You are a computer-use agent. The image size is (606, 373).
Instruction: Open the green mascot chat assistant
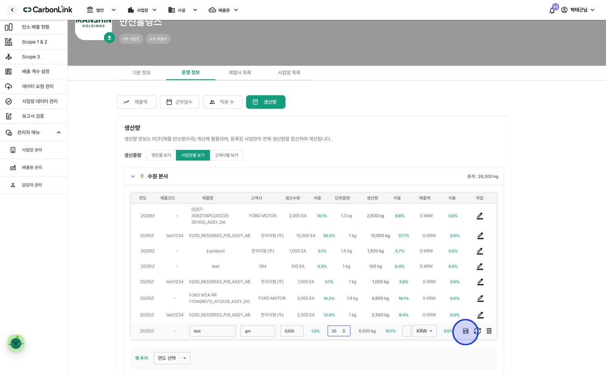[x=16, y=343]
